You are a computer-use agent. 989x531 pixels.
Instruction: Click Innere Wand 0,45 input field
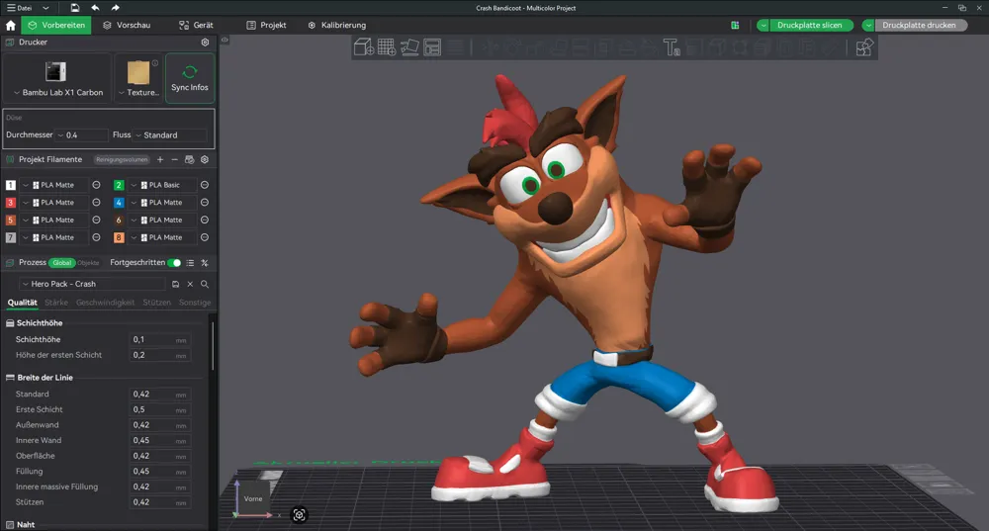click(159, 441)
